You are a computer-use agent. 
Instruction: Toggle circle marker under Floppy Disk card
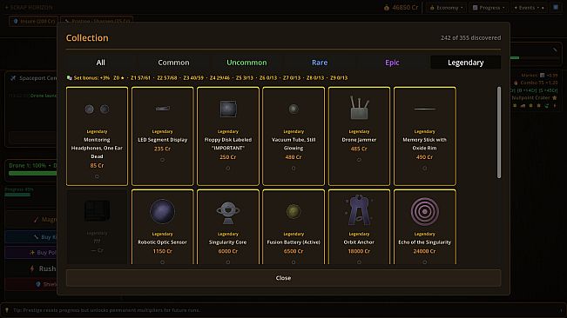coord(228,168)
